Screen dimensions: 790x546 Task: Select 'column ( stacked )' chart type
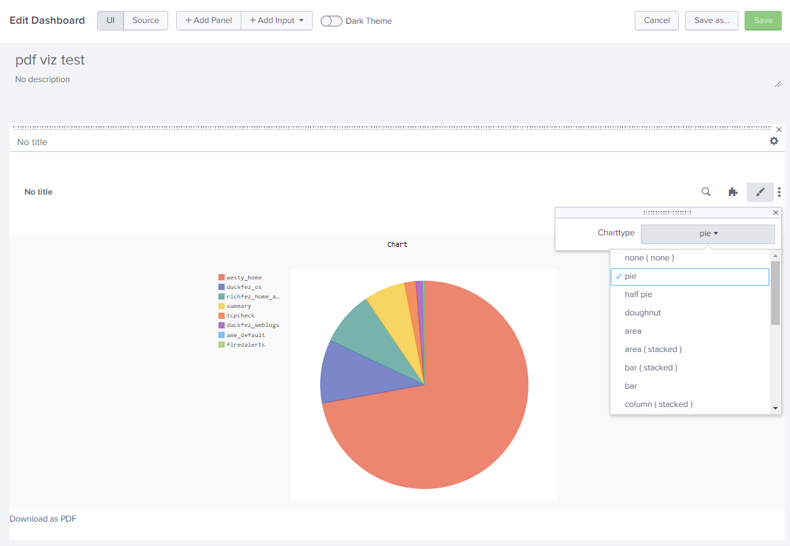(x=690, y=404)
